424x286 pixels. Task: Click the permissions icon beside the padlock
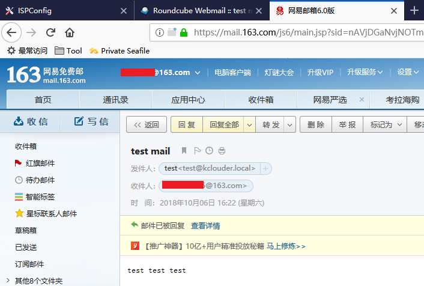tap(172, 32)
